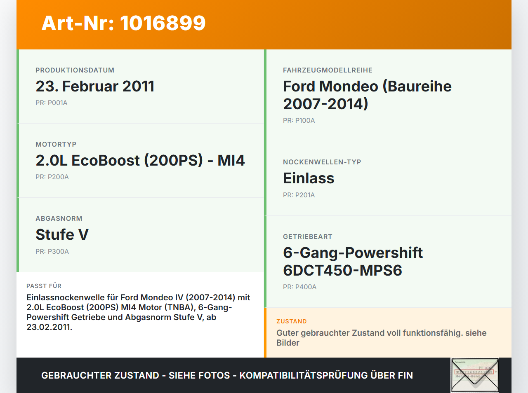Select the Art-Nr: 1016899 heading
The width and height of the screenshot is (528, 393).
[x=123, y=23]
